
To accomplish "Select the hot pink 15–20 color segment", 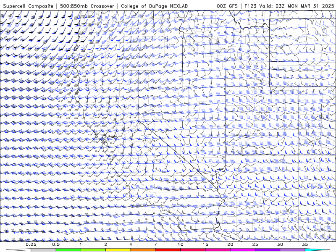I will tap(218, 250).
